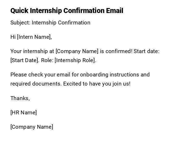Click the [Start Date] placeholder

(24, 60)
